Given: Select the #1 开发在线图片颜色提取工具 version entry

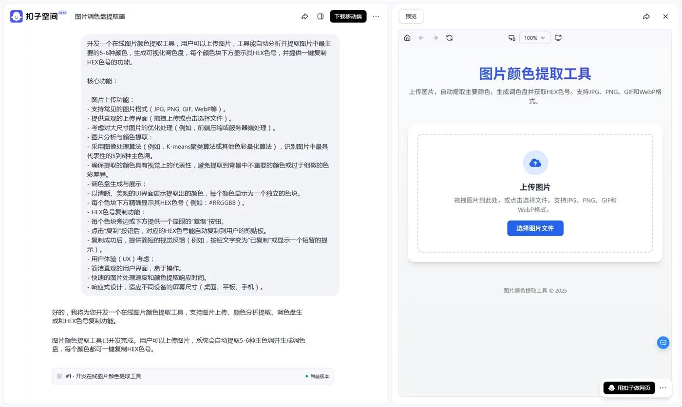Looking at the screenshot, I should 104,376.
